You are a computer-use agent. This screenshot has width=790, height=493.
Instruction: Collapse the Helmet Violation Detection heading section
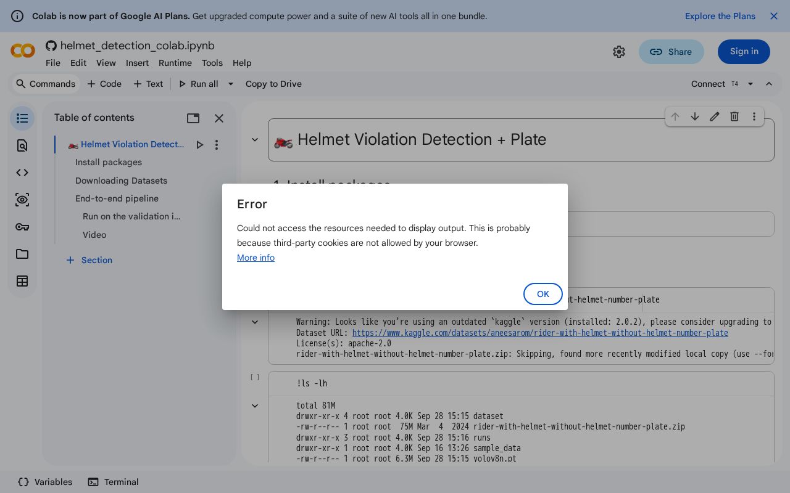click(255, 140)
